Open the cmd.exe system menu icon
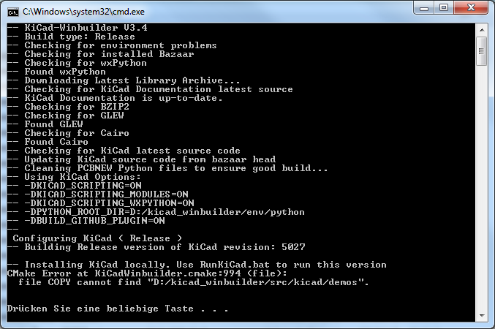This screenshot has width=495, height=329. 13,12
